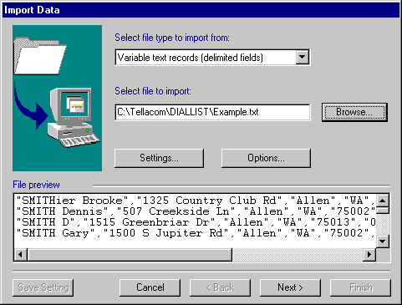Click the file preview scroll down arrow
The width and height of the screenshot is (402, 305).
point(383,241)
